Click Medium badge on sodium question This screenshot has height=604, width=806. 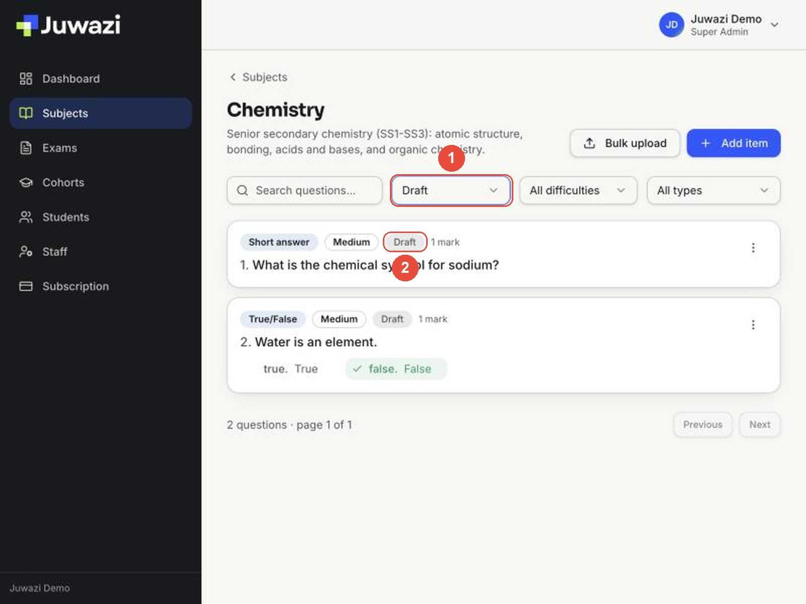click(x=352, y=242)
